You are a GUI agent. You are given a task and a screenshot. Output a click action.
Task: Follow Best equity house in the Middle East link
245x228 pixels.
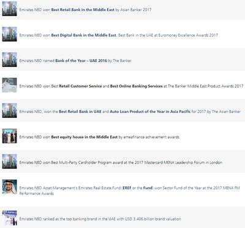(85, 137)
